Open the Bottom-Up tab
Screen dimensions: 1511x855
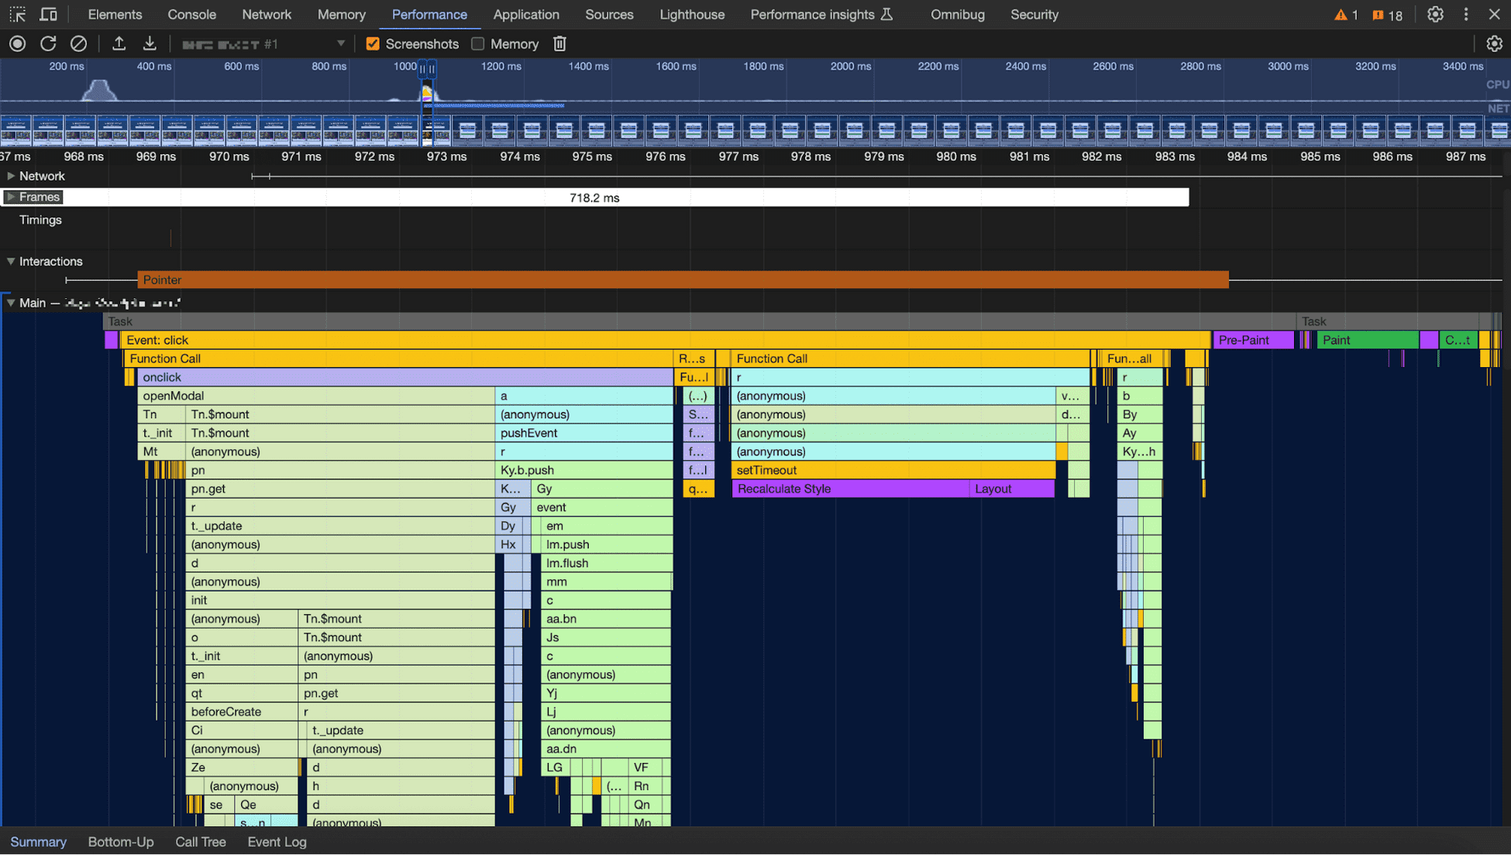point(121,842)
